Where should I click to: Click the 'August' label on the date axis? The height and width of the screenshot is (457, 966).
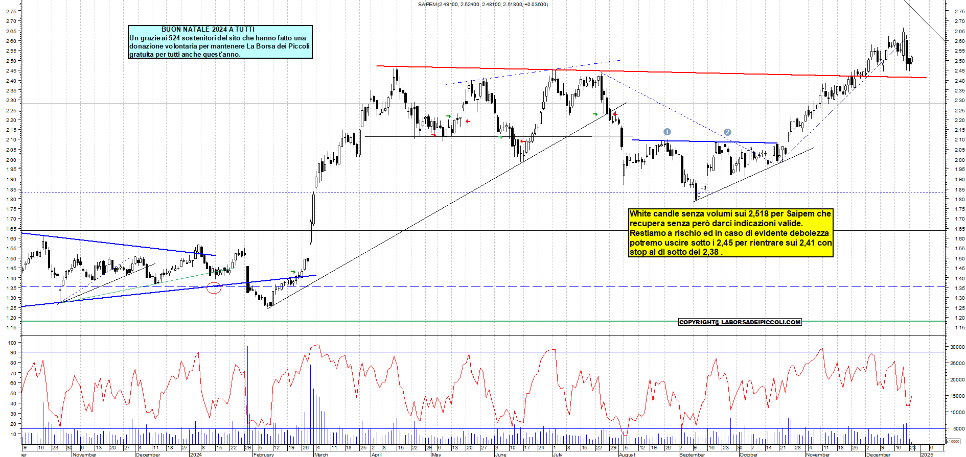627,454
